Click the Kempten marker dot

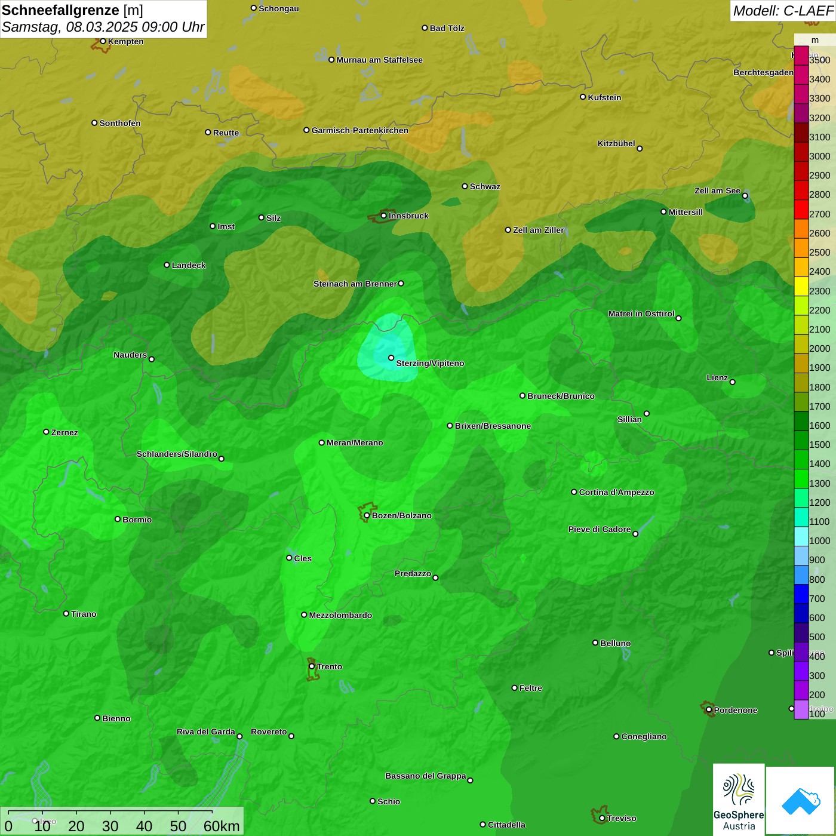point(103,41)
